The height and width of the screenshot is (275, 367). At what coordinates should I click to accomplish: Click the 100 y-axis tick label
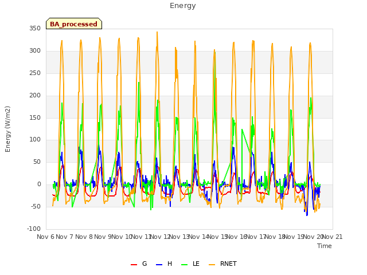tap(35, 140)
